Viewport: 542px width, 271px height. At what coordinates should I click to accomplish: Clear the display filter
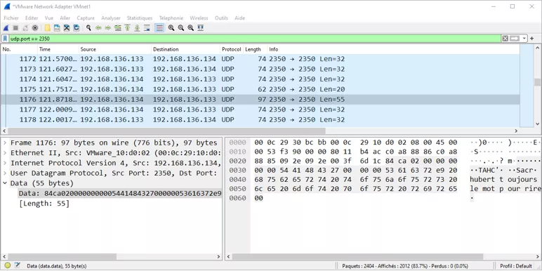(505, 39)
